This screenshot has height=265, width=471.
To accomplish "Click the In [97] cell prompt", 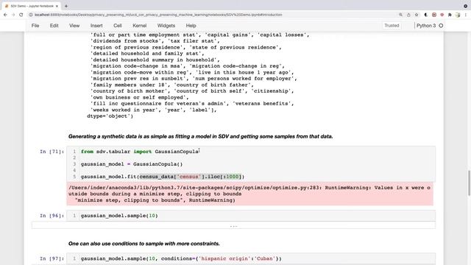I will point(52,258).
